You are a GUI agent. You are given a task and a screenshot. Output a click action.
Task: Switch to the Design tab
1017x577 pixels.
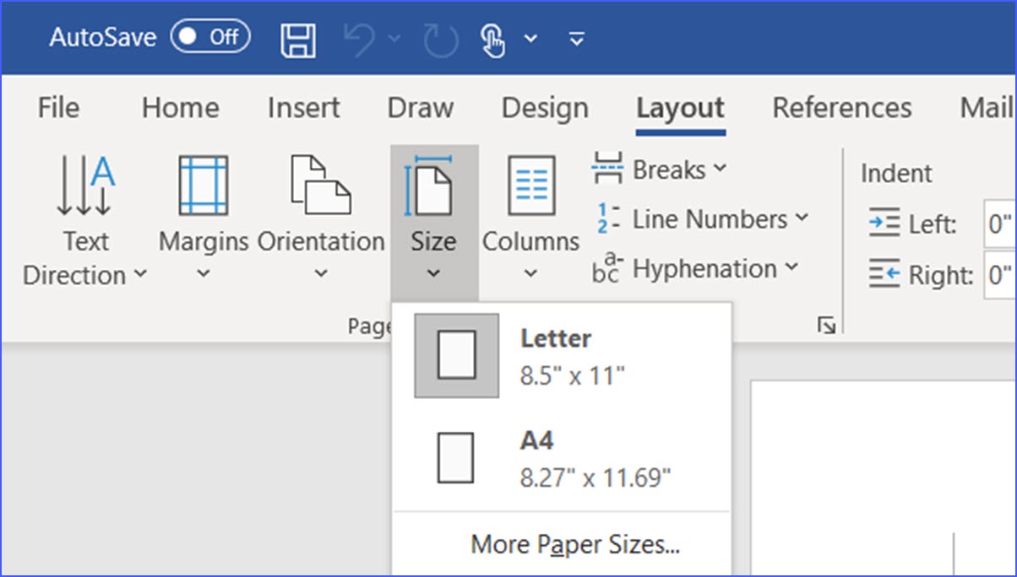click(544, 108)
